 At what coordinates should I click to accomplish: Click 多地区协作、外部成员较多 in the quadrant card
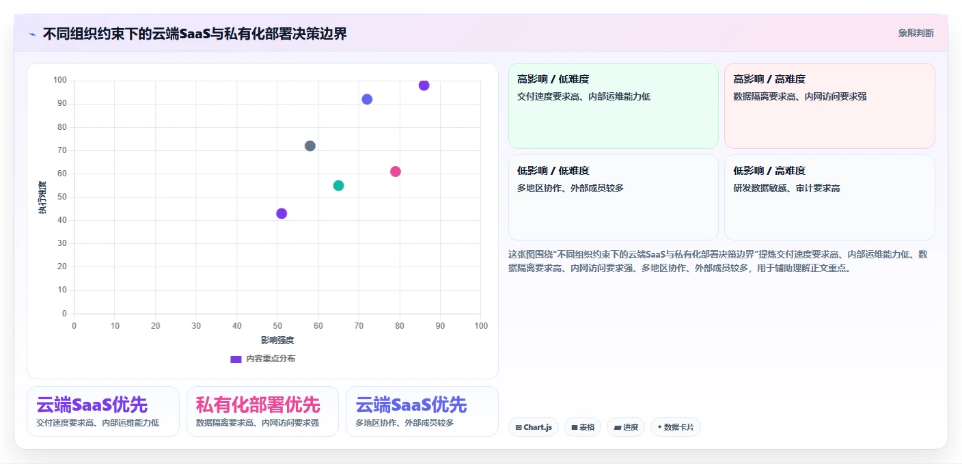571,188
